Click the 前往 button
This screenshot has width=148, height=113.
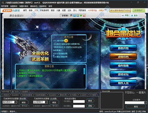pos(136,107)
